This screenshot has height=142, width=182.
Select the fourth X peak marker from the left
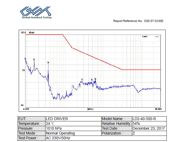[x=82, y=79]
